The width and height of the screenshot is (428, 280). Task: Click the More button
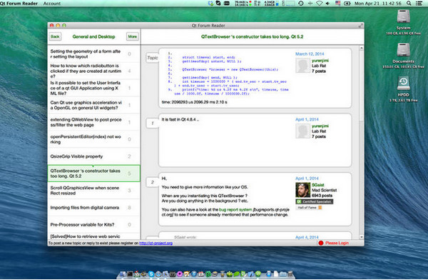[x=133, y=36]
